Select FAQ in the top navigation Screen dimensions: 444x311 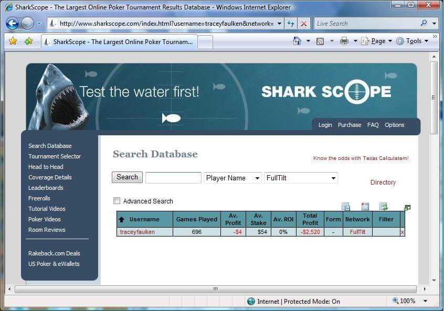373,125
